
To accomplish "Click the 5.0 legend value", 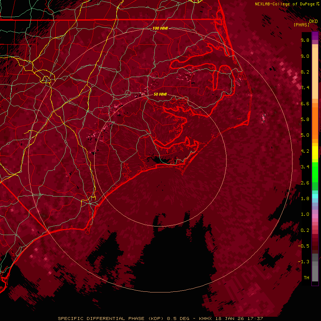I will tap(305, 135).
